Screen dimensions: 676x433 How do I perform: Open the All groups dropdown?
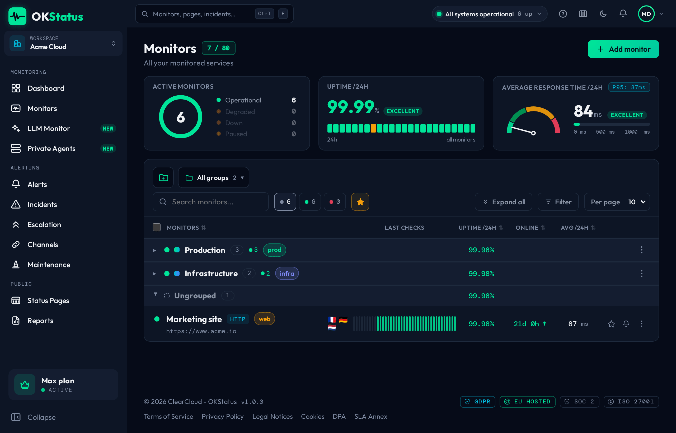(213, 177)
